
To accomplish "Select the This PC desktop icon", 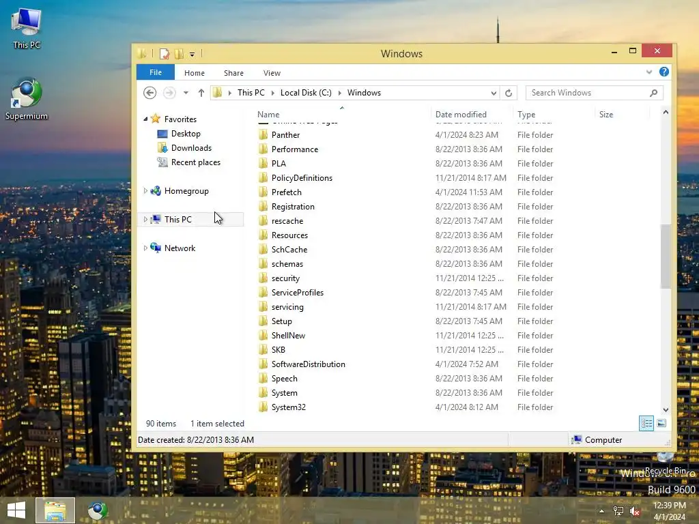I will [27, 29].
